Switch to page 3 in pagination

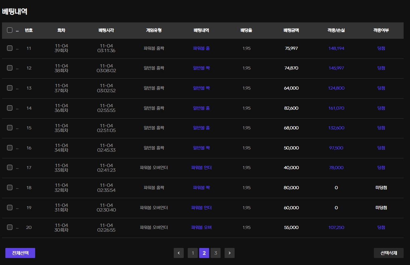tap(216, 253)
